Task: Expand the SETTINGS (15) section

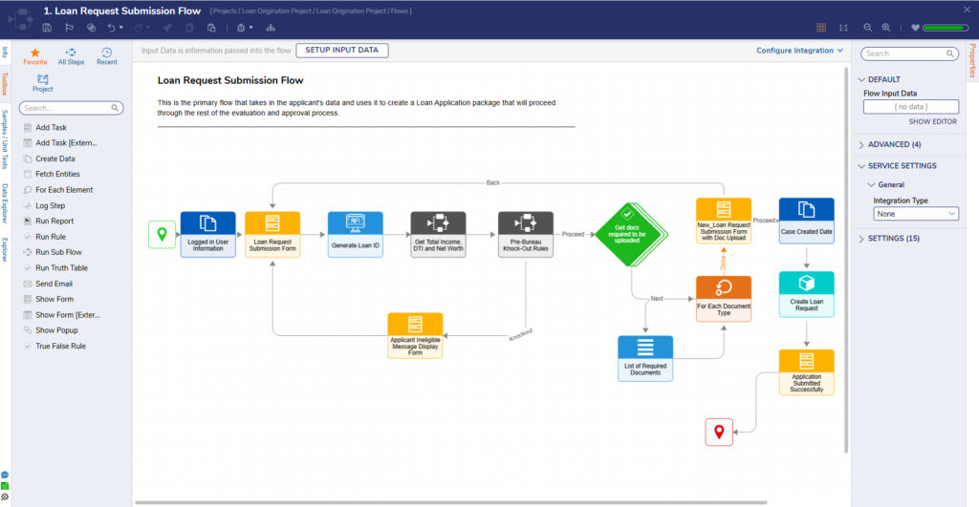Action: 895,238
